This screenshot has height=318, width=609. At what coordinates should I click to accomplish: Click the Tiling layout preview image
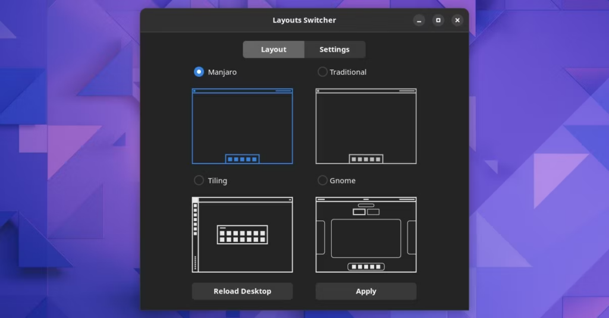click(243, 235)
